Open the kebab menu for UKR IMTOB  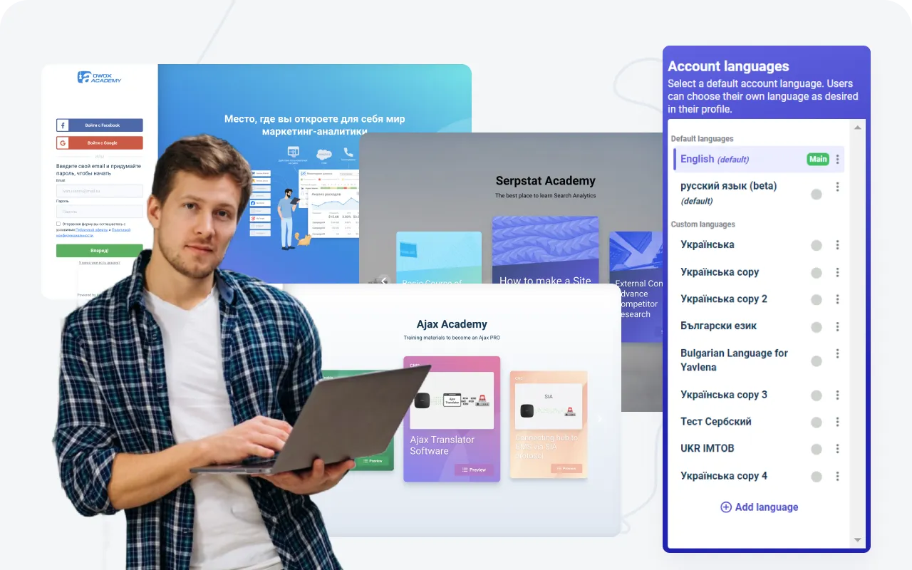837,449
